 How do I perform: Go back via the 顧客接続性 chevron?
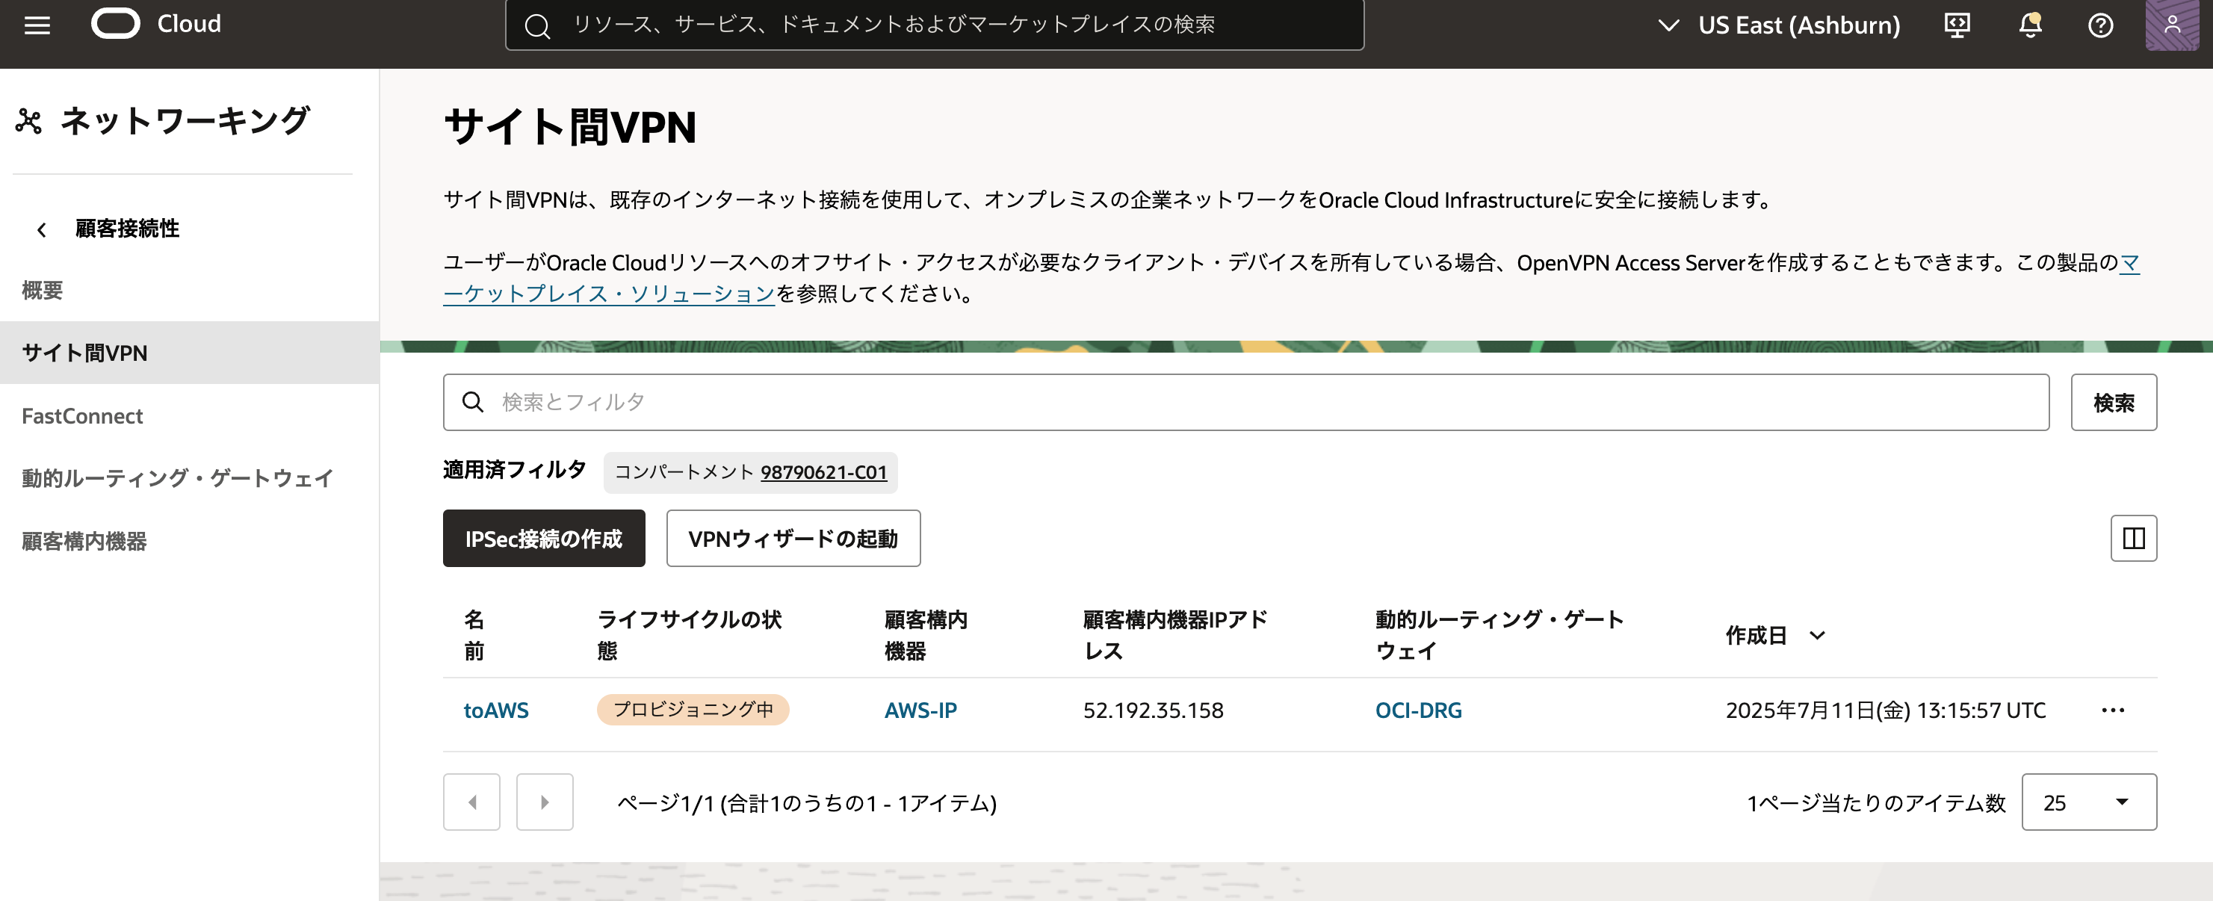(x=41, y=229)
